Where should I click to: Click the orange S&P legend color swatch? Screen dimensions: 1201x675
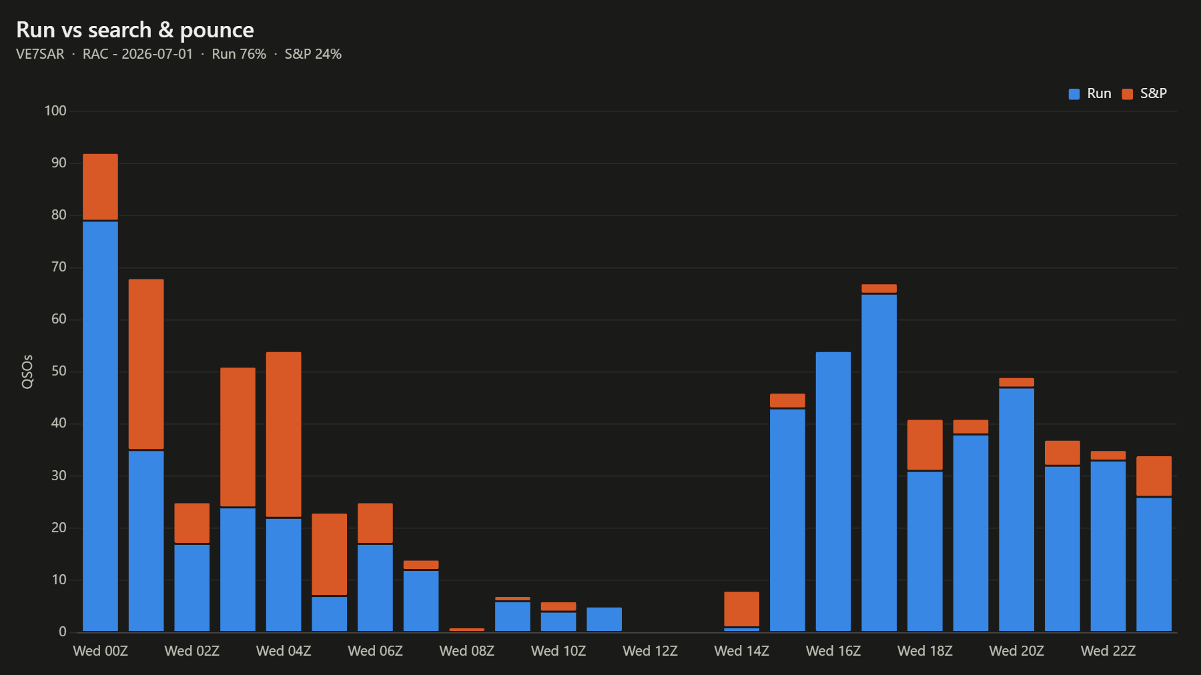(x=1128, y=94)
